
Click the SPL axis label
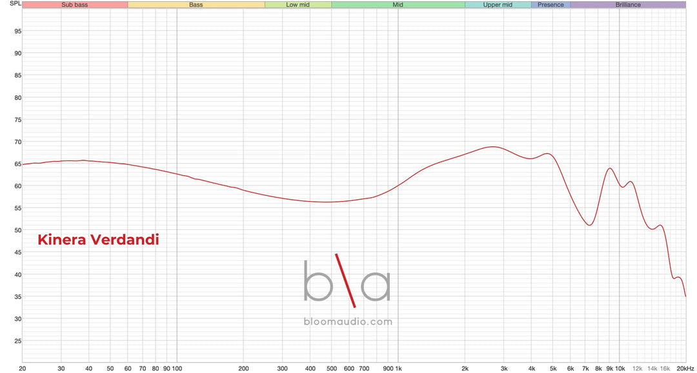click(15, 4)
